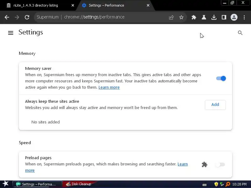Select Settings – Performa... taskbar button
251x188 pixels.
(x=37, y=184)
